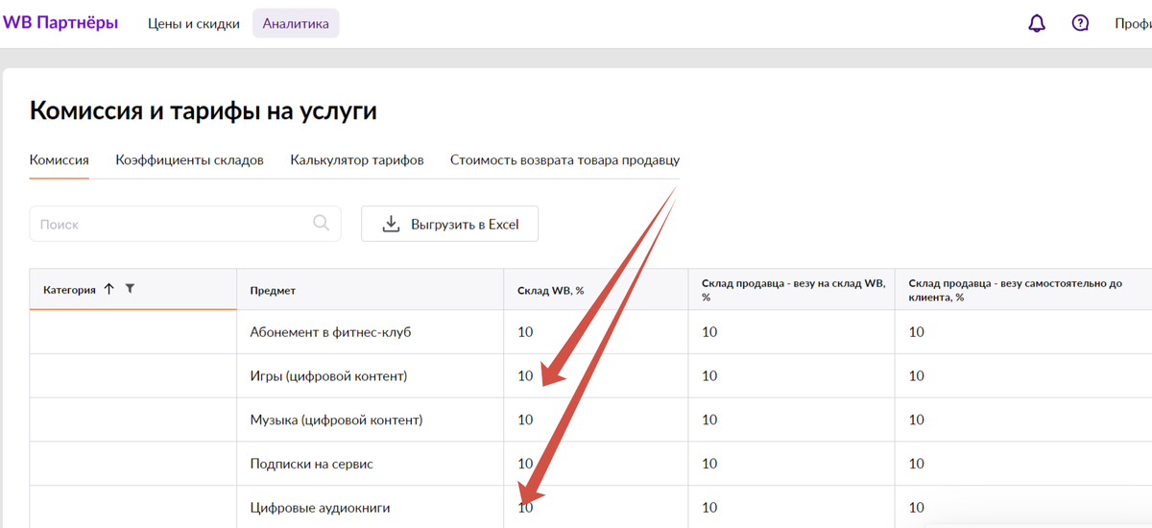Go to WB Партнёры home logo
Image resolution: width=1152 pixels, height=528 pixels.
coord(60,23)
